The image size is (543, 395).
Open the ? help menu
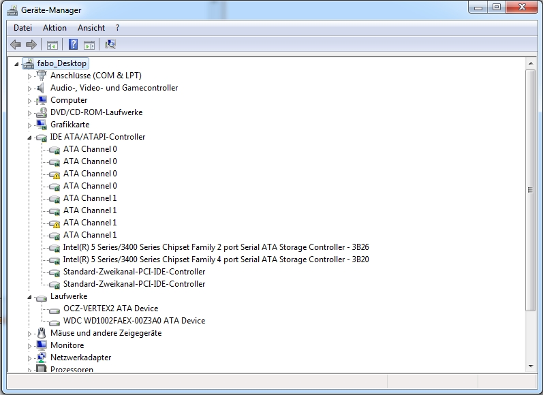click(x=117, y=28)
